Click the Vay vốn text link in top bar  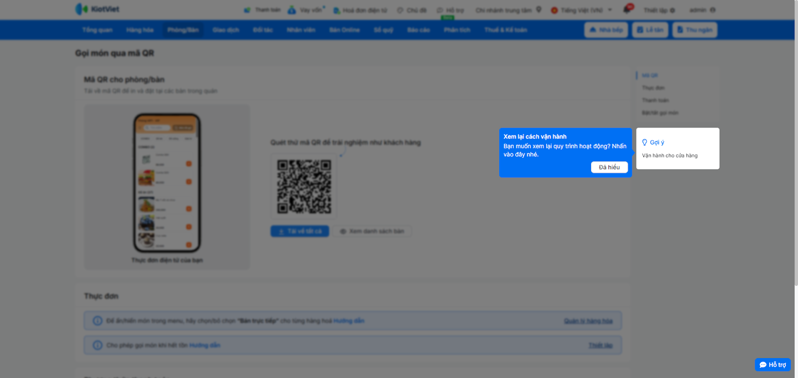click(x=311, y=10)
